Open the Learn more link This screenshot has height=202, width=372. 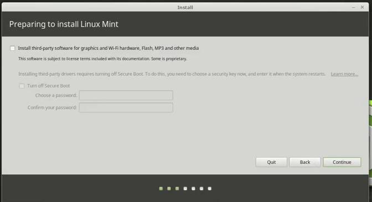(x=344, y=74)
